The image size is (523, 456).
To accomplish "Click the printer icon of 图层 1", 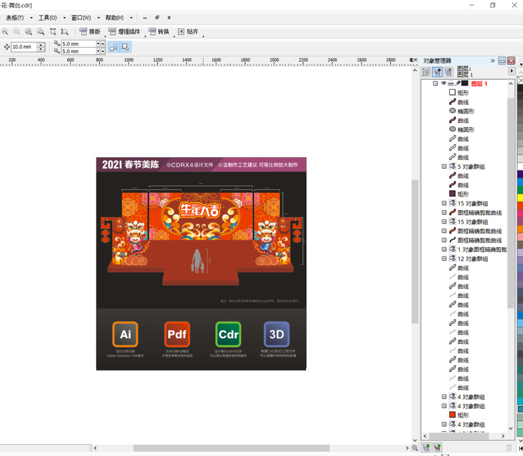I will click(x=451, y=83).
